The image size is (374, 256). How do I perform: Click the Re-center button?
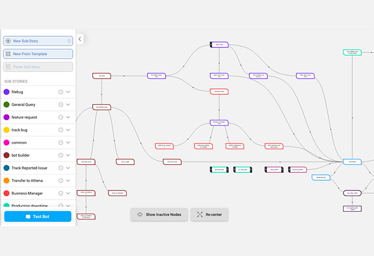point(209,214)
